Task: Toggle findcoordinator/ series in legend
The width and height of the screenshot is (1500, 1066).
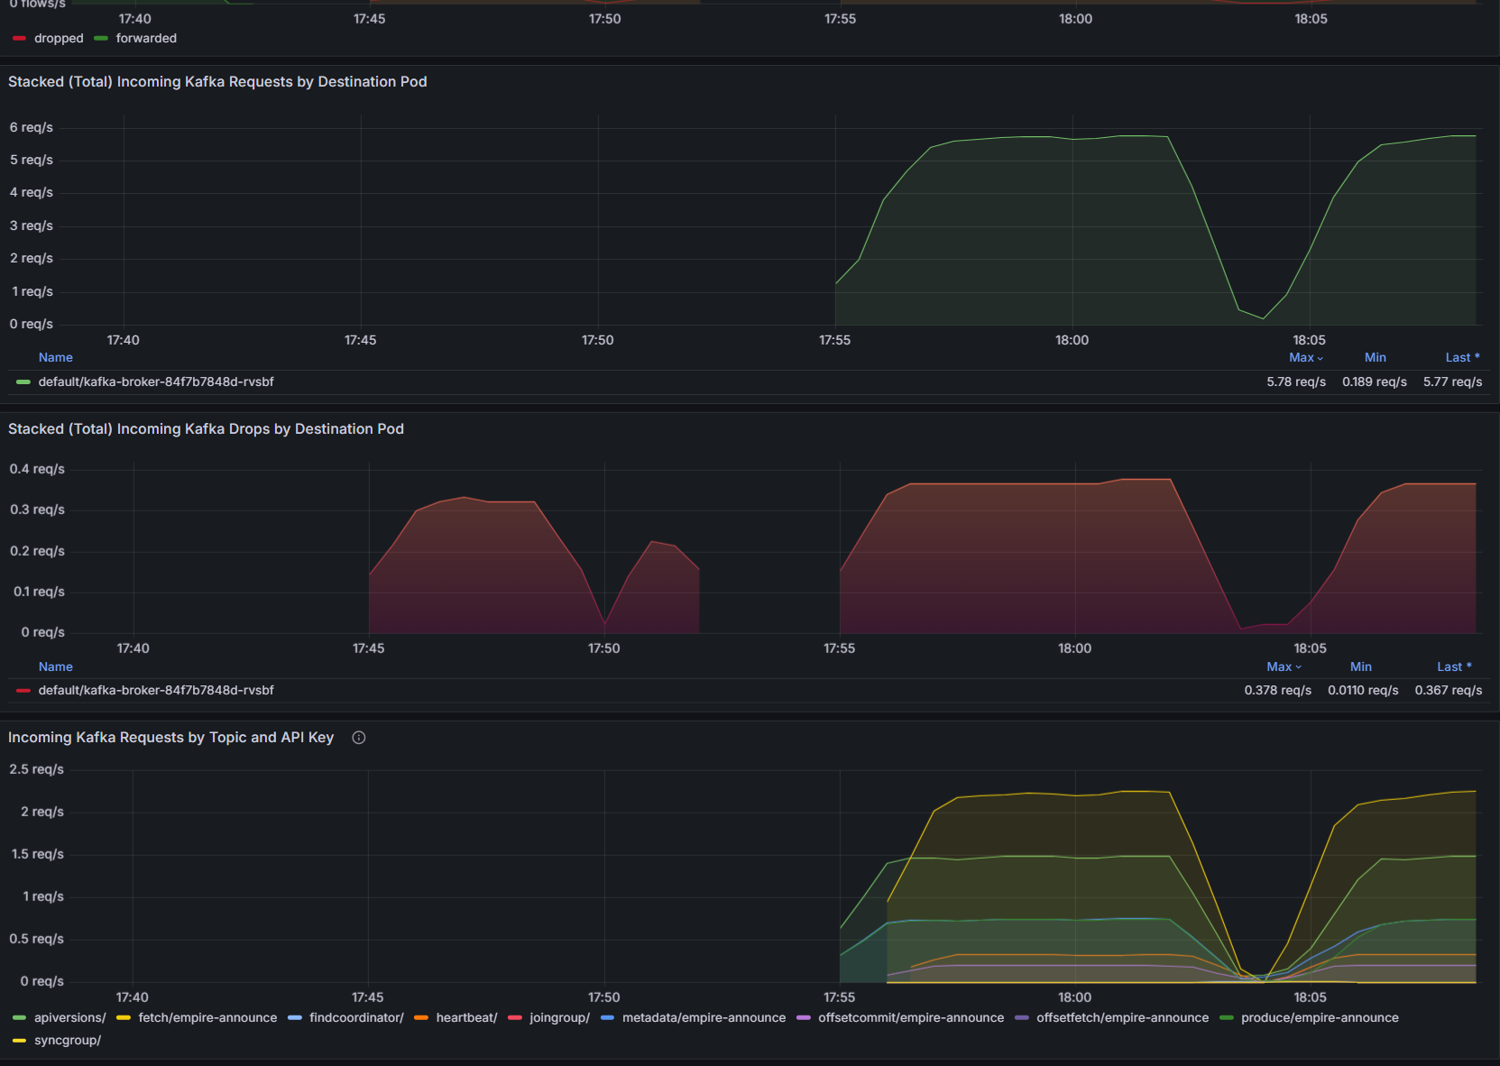Action: coord(356,1017)
